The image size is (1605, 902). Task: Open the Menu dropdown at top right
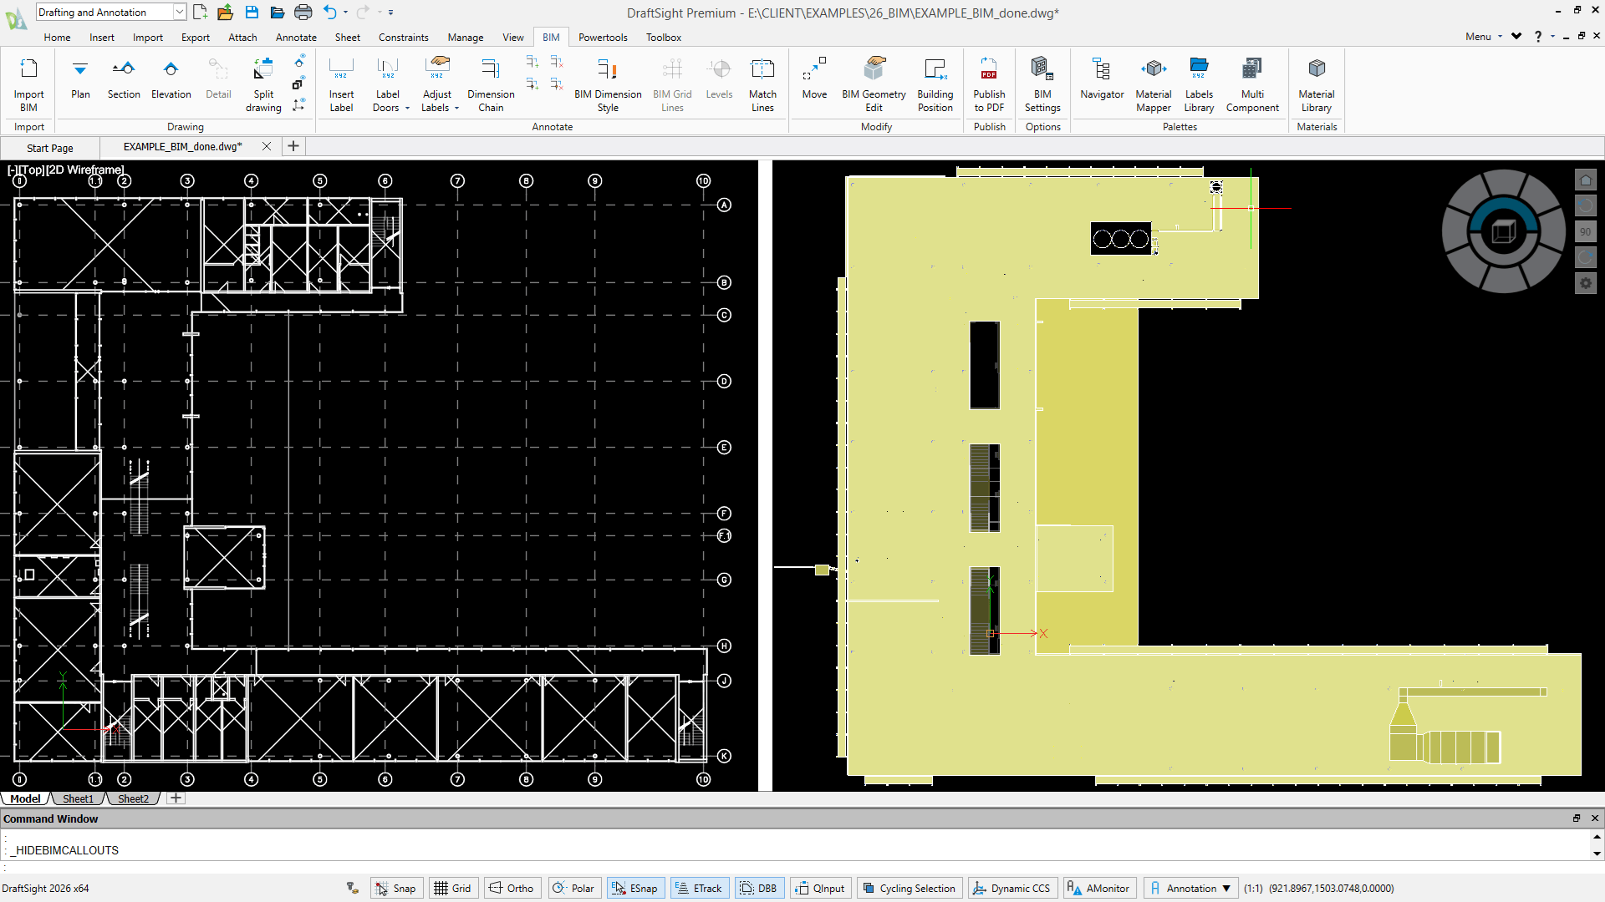coord(1483,36)
